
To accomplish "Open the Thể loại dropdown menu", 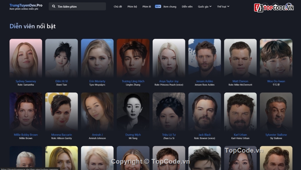I will (223, 6).
